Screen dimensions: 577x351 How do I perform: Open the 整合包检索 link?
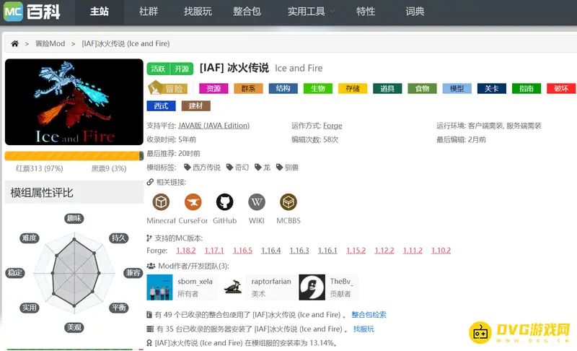pyautogui.click(x=369, y=315)
